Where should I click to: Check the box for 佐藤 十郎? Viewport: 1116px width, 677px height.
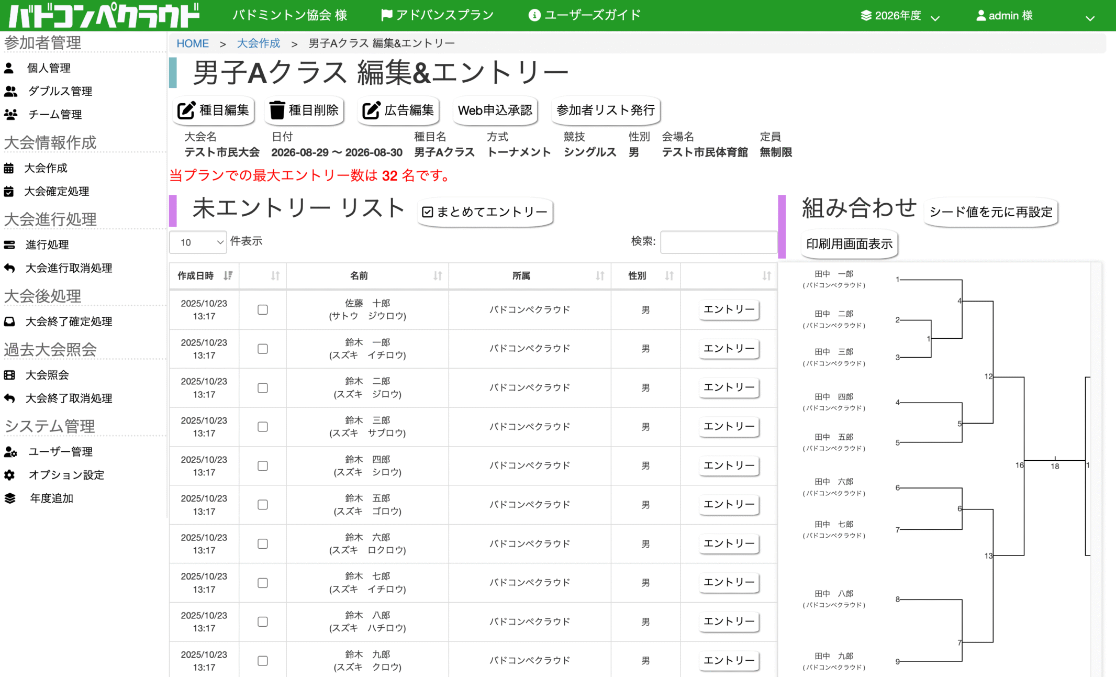(x=263, y=310)
